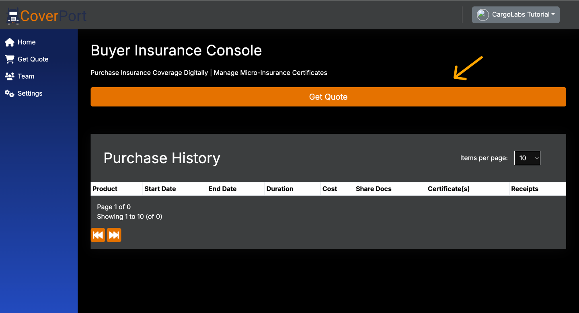Click the Team people icon
The height and width of the screenshot is (313, 579).
pyautogui.click(x=10, y=76)
